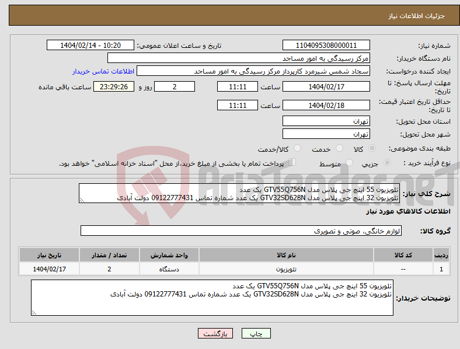Select the کالا radio button
Screen dimensions: 460x349
(372, 148)
